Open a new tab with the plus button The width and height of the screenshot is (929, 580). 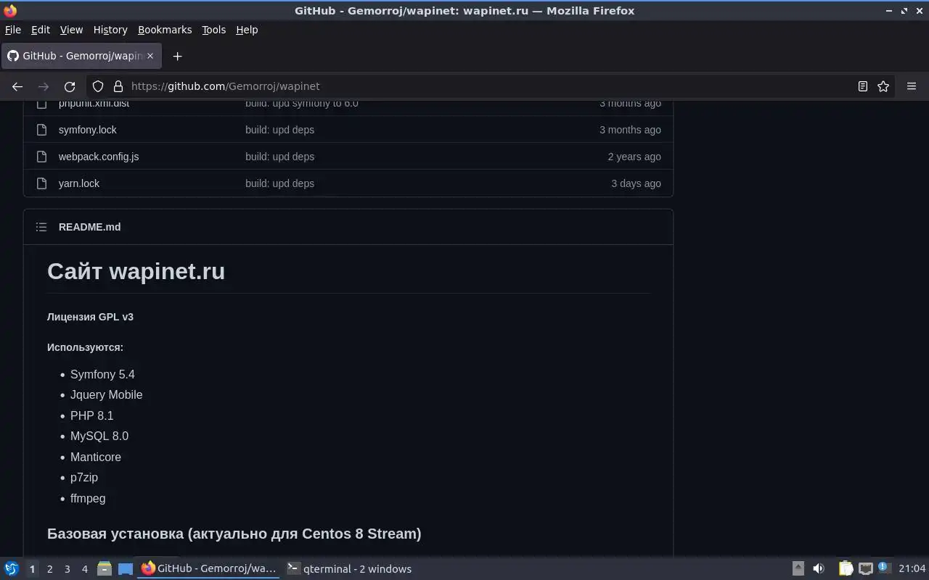coord(177,56)
